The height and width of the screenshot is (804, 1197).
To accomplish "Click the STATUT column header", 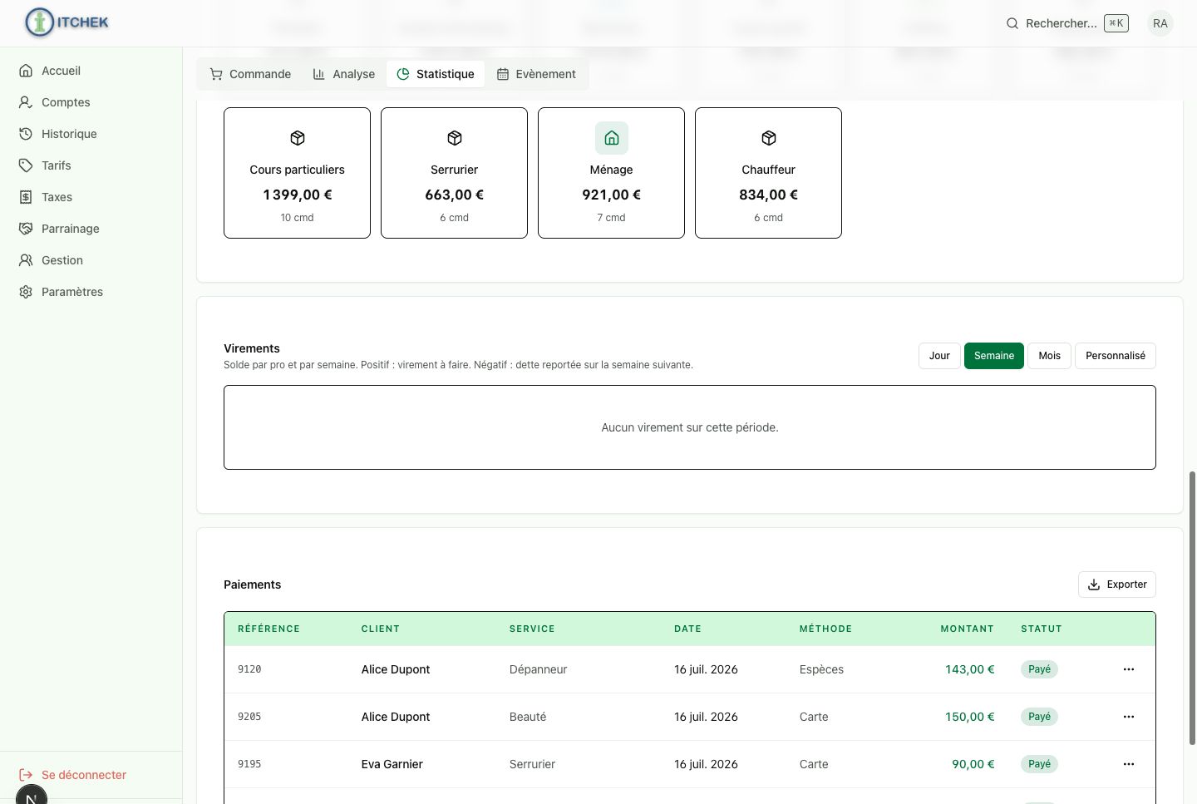I will coord(1042,629).
